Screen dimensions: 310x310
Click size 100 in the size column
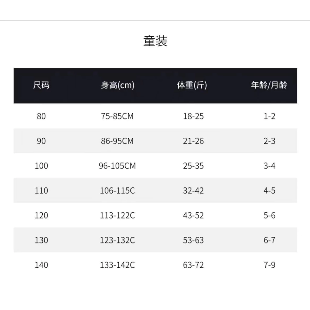pyautogui.click(x=41, y=166)
